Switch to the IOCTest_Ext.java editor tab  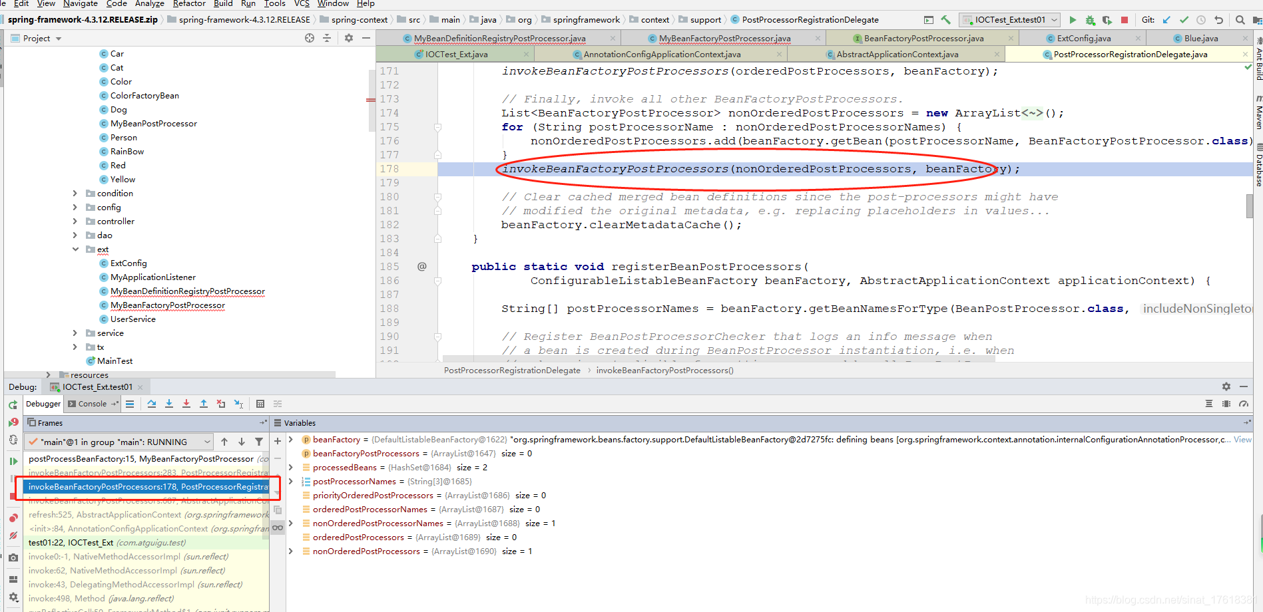pos(456,55)
